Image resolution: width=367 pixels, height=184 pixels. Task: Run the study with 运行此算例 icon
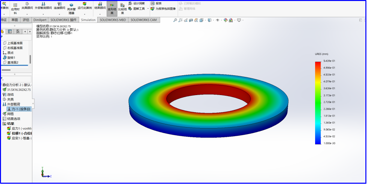84,6
